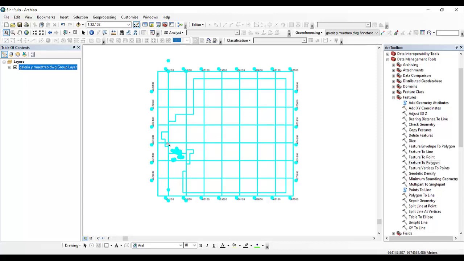This screenshot has width=464, height=261.
Task: Toggle underline text formatting
Action: coord(214,245)
